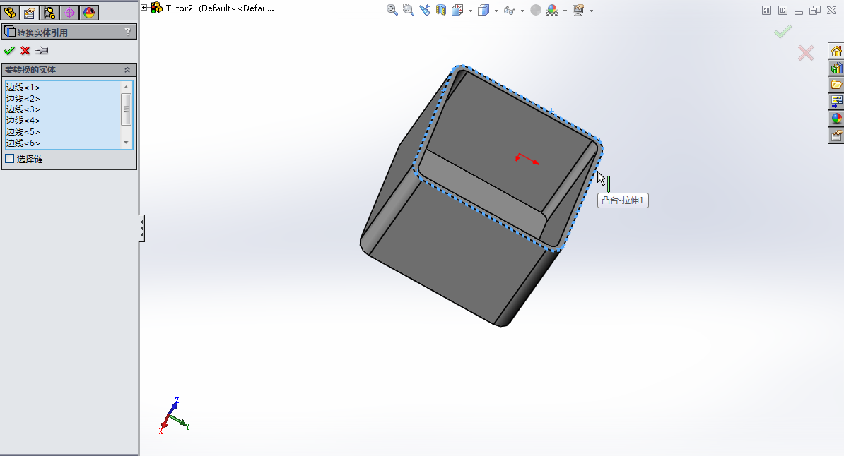Image resolution: width=844 pixels, height=456 pixels.
Task: Pin the PropertyManager with the pushpin
Action: [42, 51]
